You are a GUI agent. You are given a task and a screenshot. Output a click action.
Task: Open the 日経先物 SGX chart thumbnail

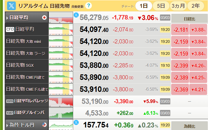[61, 65]
